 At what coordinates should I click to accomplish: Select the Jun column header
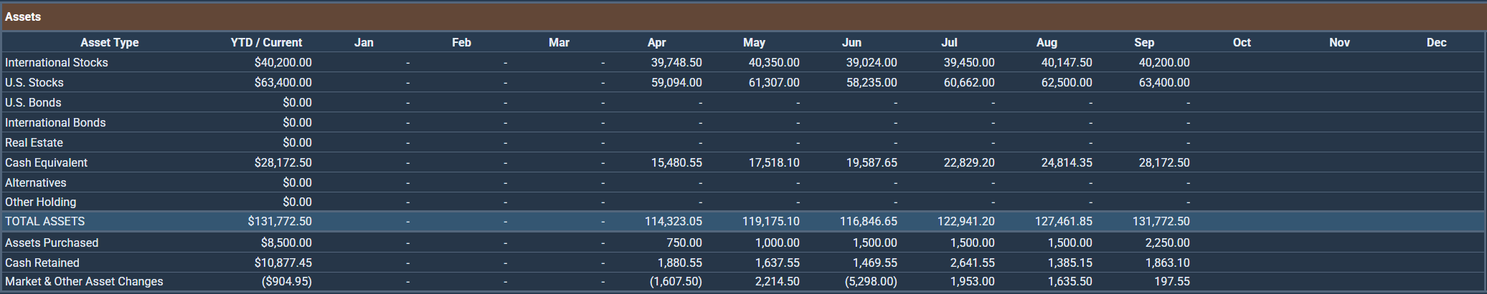(x=851, y=42)
